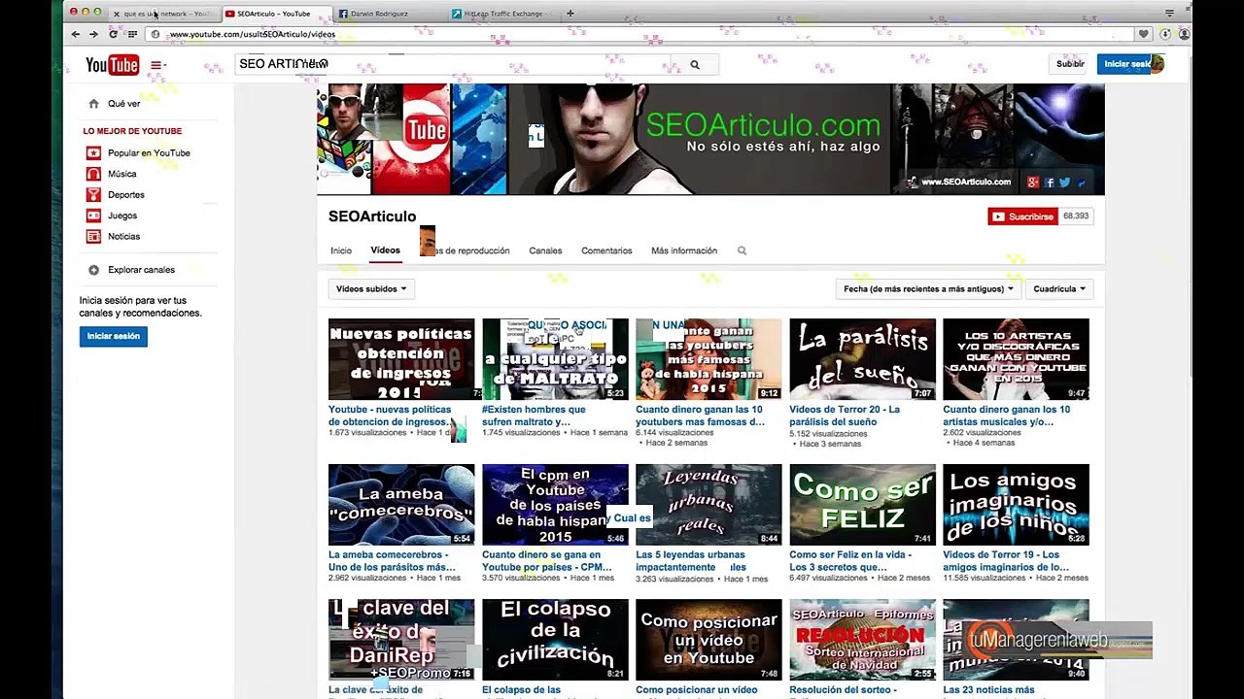Click the site info icon in address bar
The height and width of the screenshot is (699, 1244).
point(155,34)
